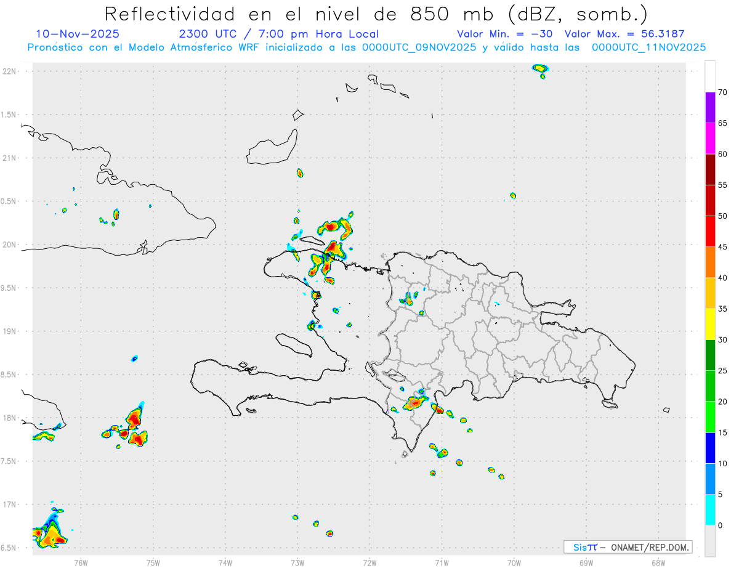
Task: Click the colorbar value label '55'
Action: pos(723,185)
